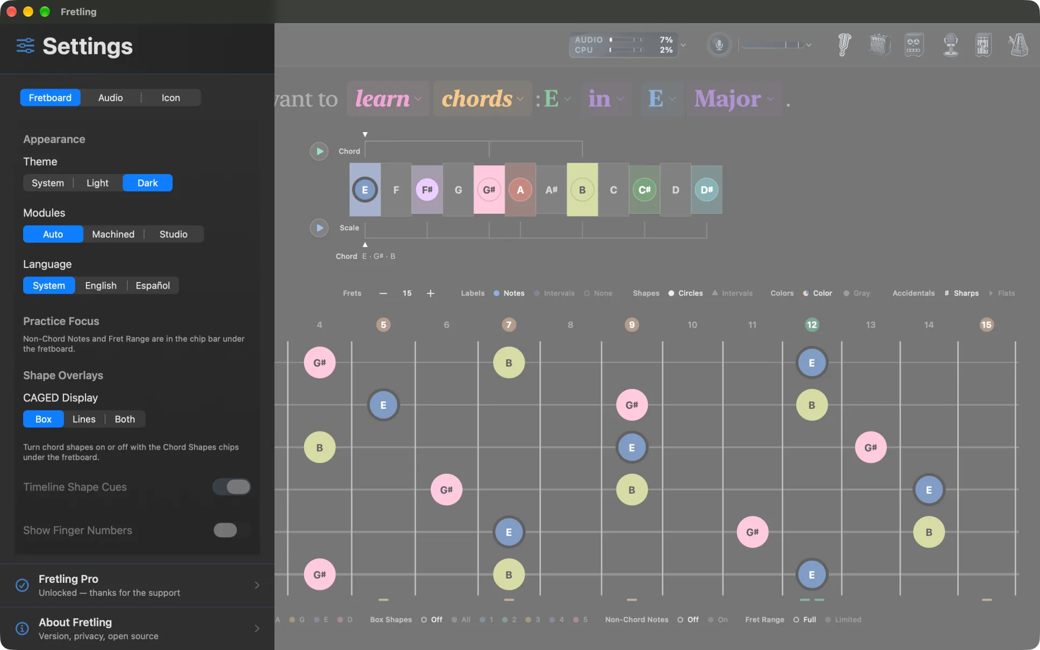The height and width of the screenshot is (650, 1040).
Task: Select the Fretboard settings tab
Action: coord(50,98)
